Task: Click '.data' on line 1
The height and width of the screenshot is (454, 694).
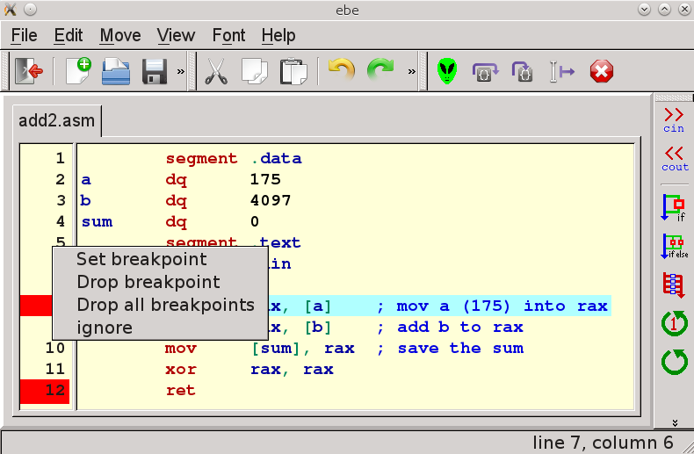Action: pyautogui.click(x=277, y=158)
